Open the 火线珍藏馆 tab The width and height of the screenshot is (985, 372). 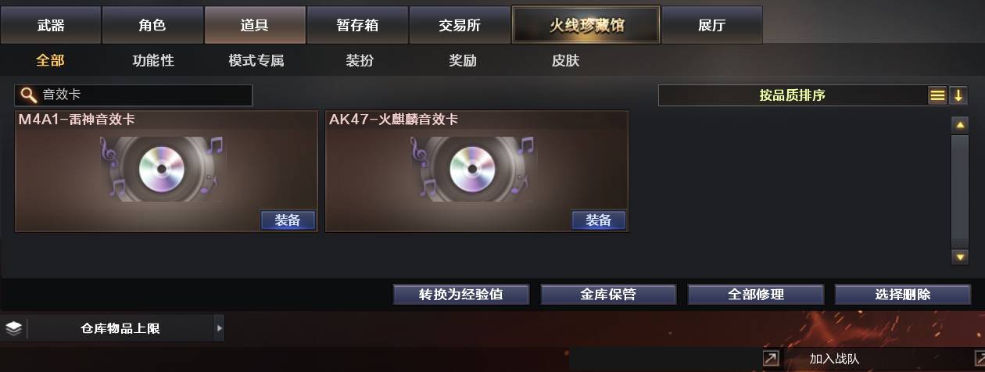pyautogui.click(x=586, y=25)
